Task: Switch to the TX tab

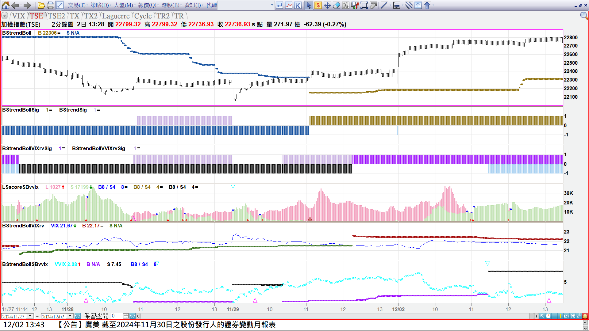Action: tap(75, 16)
